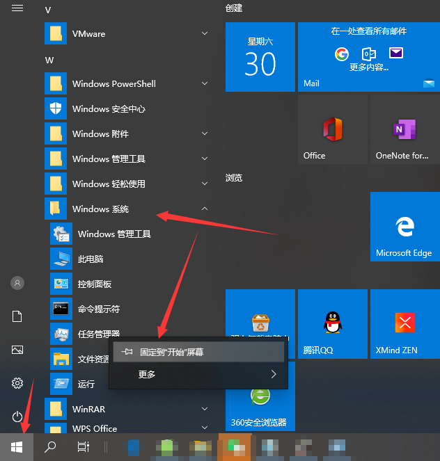
Task: Click the user account avatar icon
Action: [17, 283]
